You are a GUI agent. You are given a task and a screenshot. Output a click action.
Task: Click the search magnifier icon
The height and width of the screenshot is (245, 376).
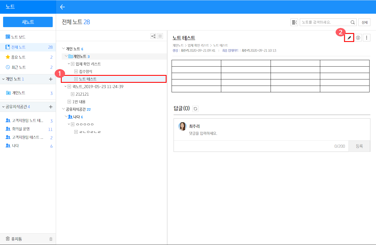pyautogui.click(x=352, y=22)
